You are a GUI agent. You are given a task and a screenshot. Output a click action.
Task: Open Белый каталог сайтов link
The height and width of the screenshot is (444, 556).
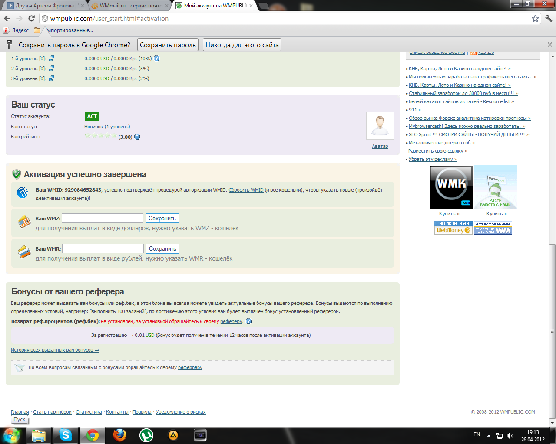[461, 101]
